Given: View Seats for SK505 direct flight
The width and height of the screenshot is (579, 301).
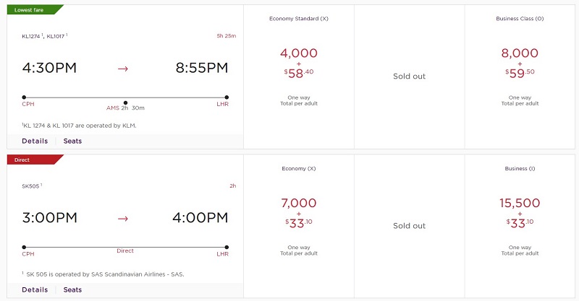Looking at the screenshot, I should 72,290.
